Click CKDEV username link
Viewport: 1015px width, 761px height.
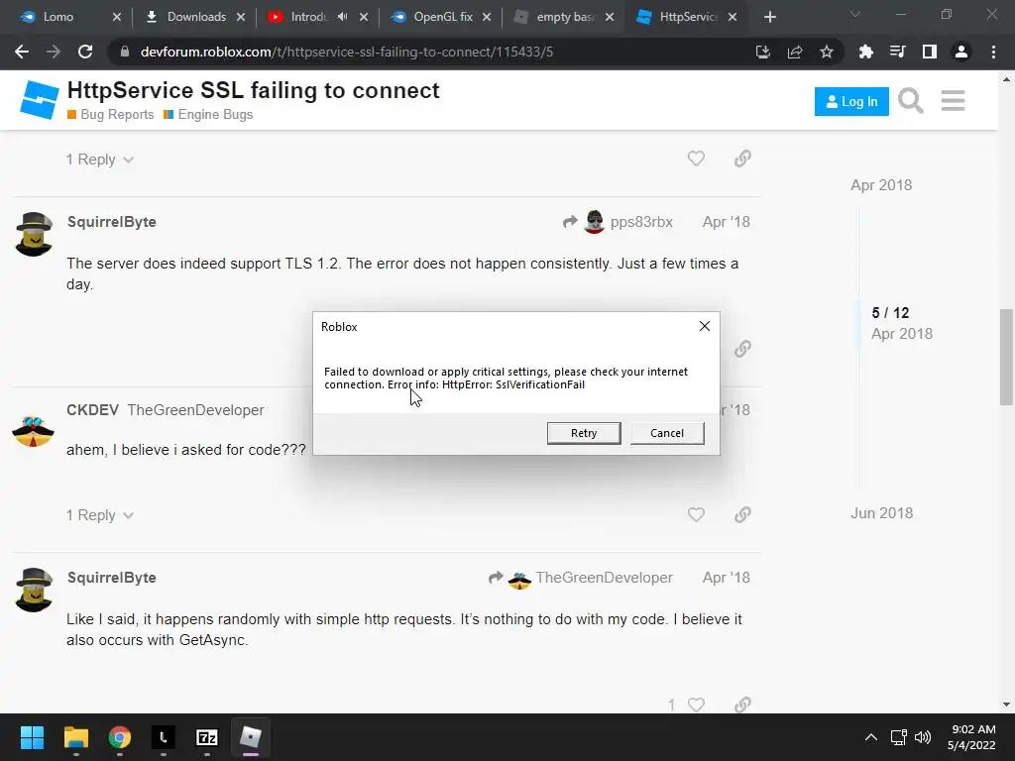click(x=92, y=410)
